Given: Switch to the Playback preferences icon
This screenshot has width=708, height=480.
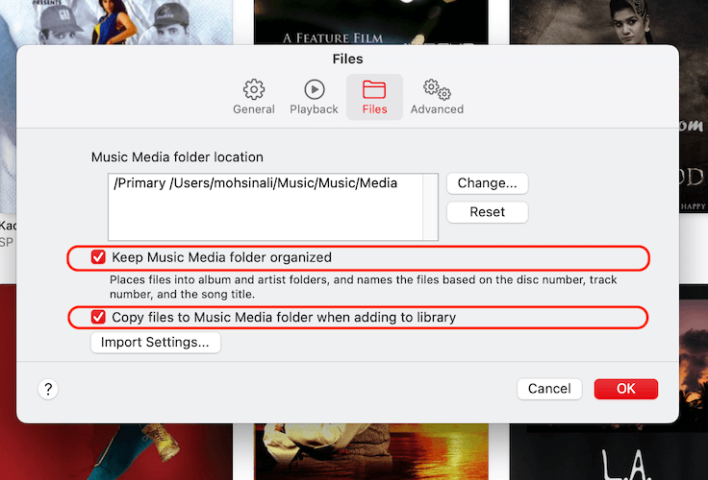Looking at the screenshot, I should point(314,97).
